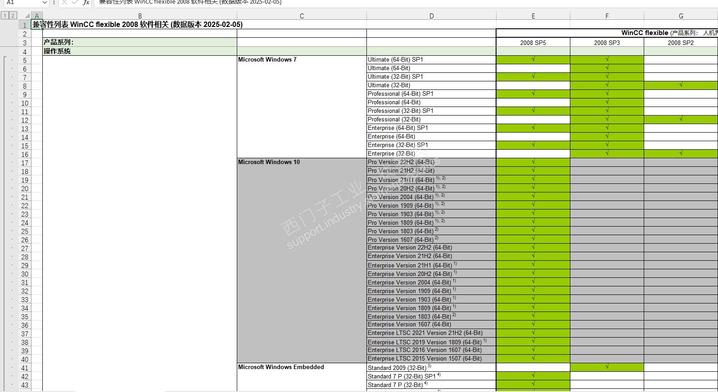
Task: Select the 'Pro Version 1809 (64-Bit)' cell
Action: [x=431, y=222]
